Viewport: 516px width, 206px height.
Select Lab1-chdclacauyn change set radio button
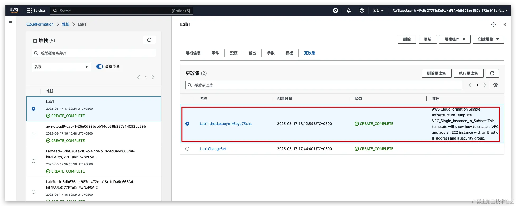pyautogui.click(x=187, y=124)
